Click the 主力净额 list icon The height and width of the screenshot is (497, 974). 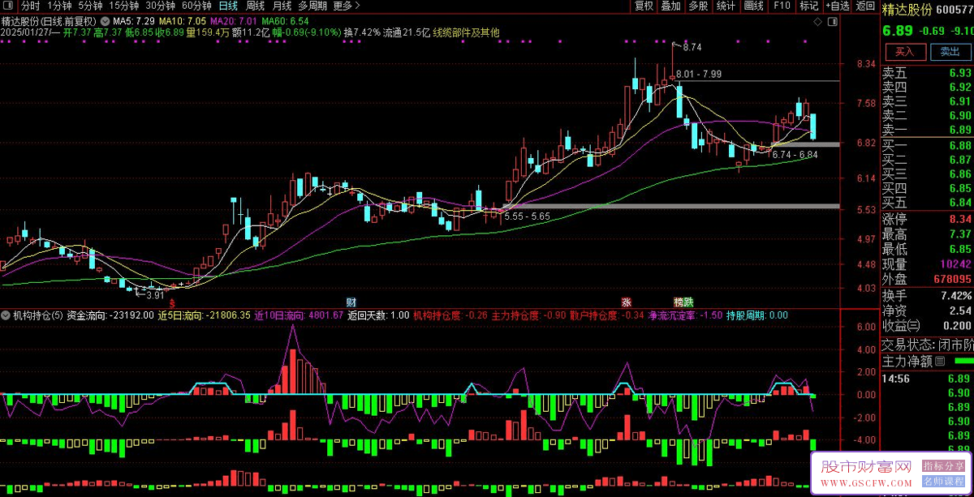tap(940, 361)
